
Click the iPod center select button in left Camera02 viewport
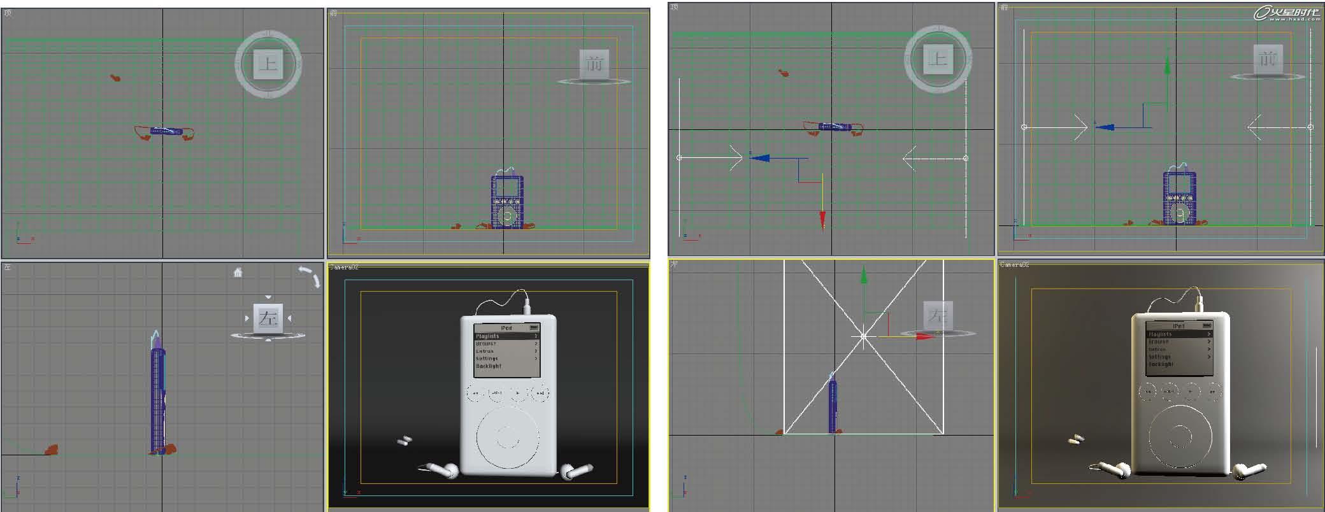tap(508, 438)
